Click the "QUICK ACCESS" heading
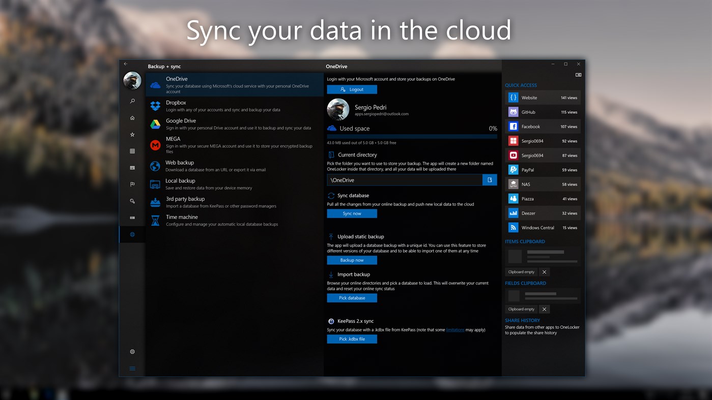712x400 pixels. [521, 85]
